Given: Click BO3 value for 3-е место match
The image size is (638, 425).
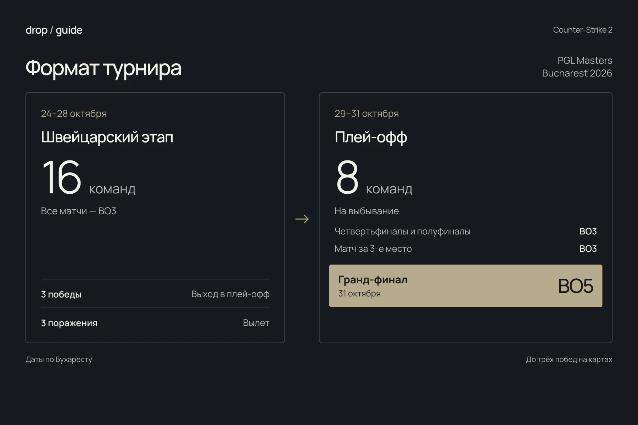Looking at the screenshot, I should [588, 249].
